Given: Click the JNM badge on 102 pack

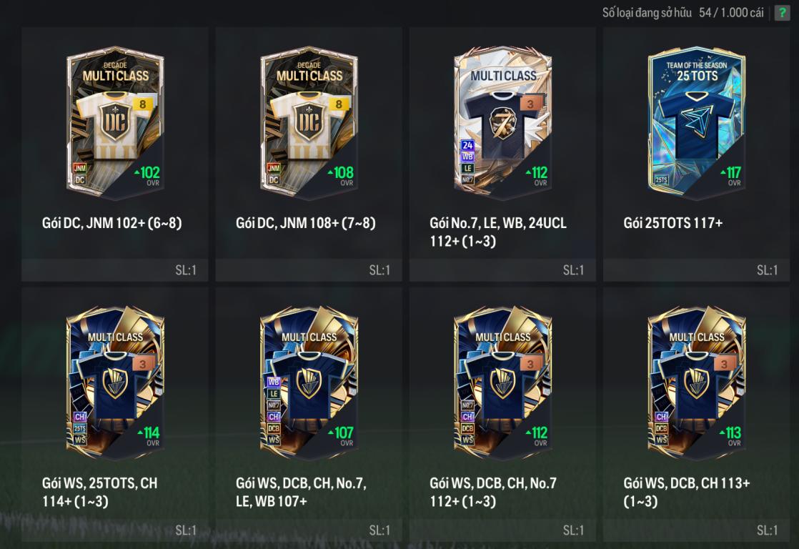Looking at the screenshot, I should pos(80,168).
